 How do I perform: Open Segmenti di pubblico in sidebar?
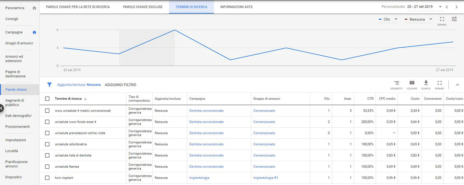15,103
